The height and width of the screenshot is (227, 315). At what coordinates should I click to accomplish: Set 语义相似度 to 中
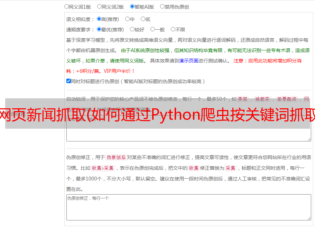127,19
